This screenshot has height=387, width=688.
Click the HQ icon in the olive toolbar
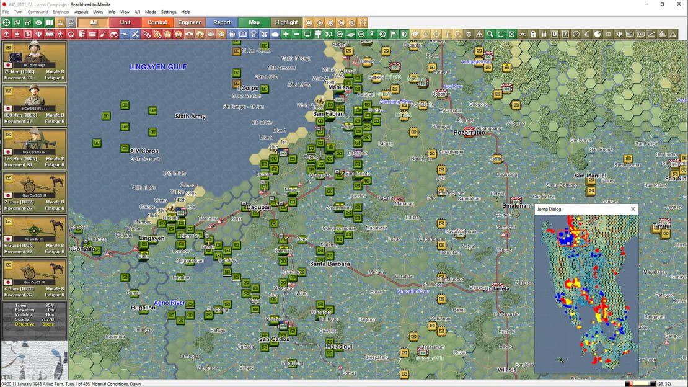[x=630, y=34]
